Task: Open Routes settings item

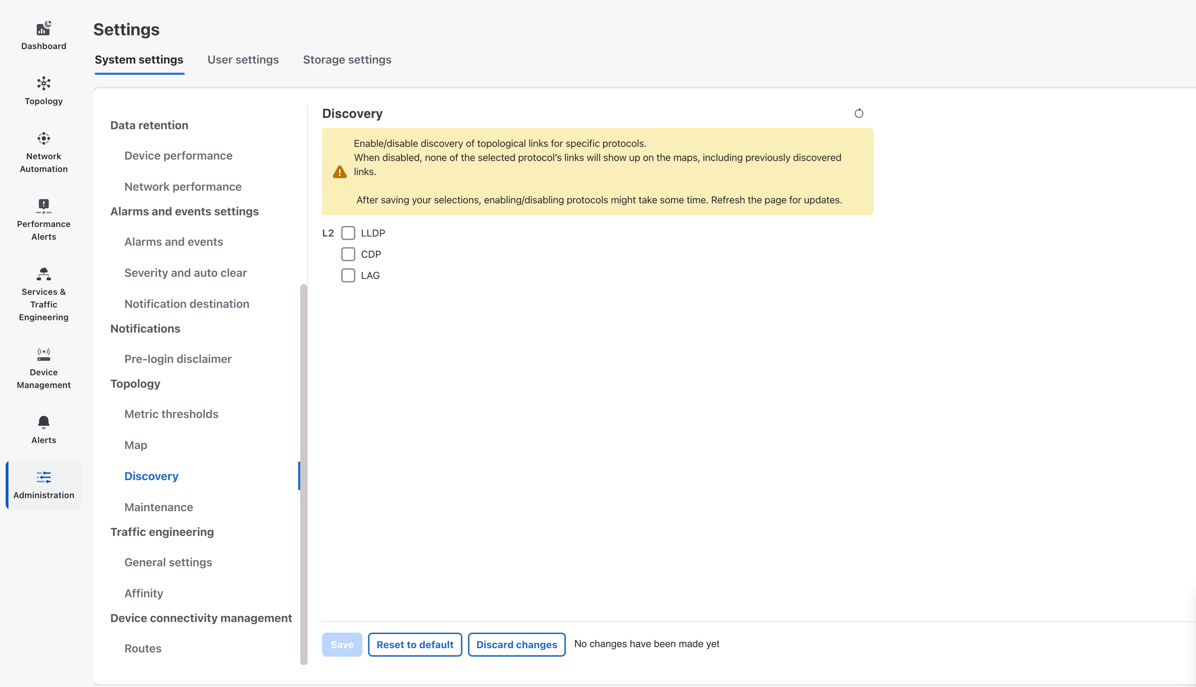Action: pos(143,649)
